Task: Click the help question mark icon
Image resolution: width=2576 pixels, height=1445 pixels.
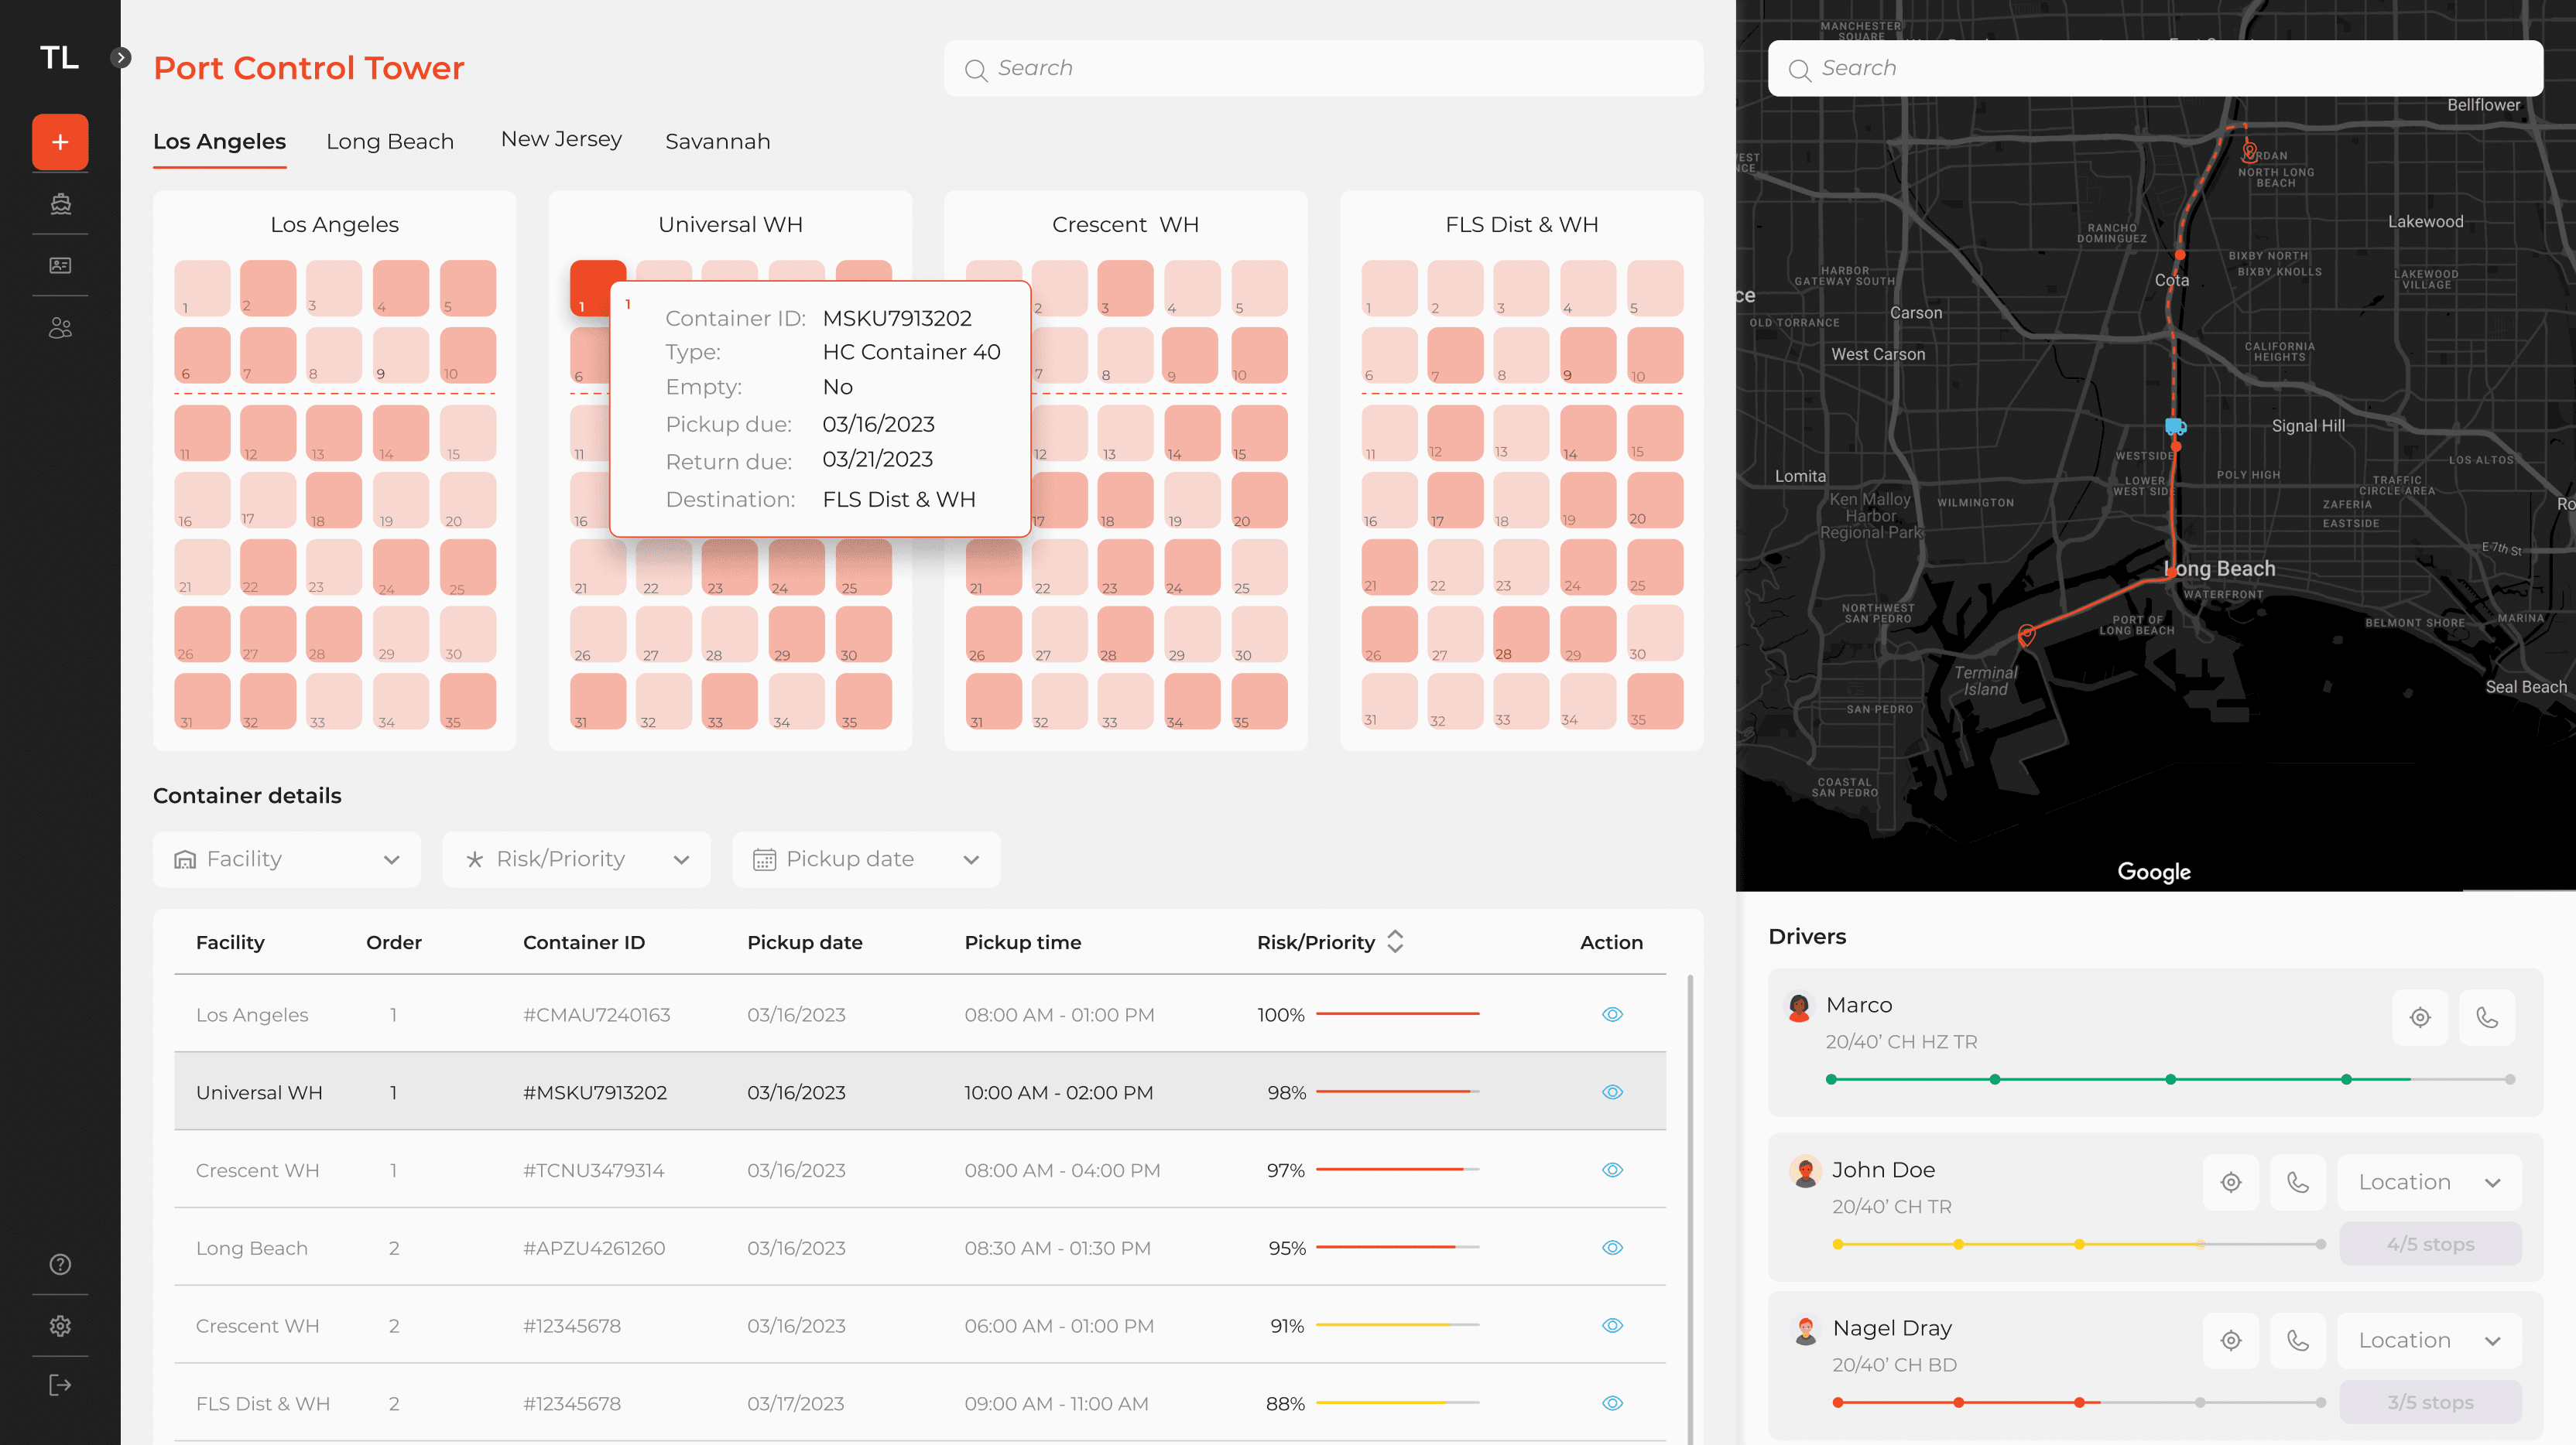Action: [x=60, y=1264]
